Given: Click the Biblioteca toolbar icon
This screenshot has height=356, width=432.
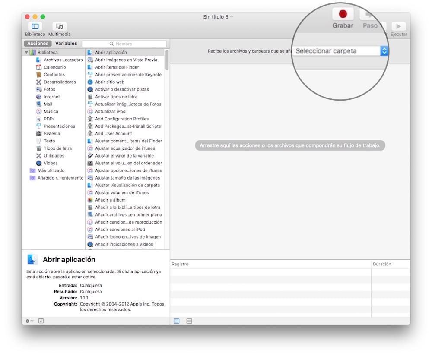Looking at the screenshot, I should [x=35, y=27].
